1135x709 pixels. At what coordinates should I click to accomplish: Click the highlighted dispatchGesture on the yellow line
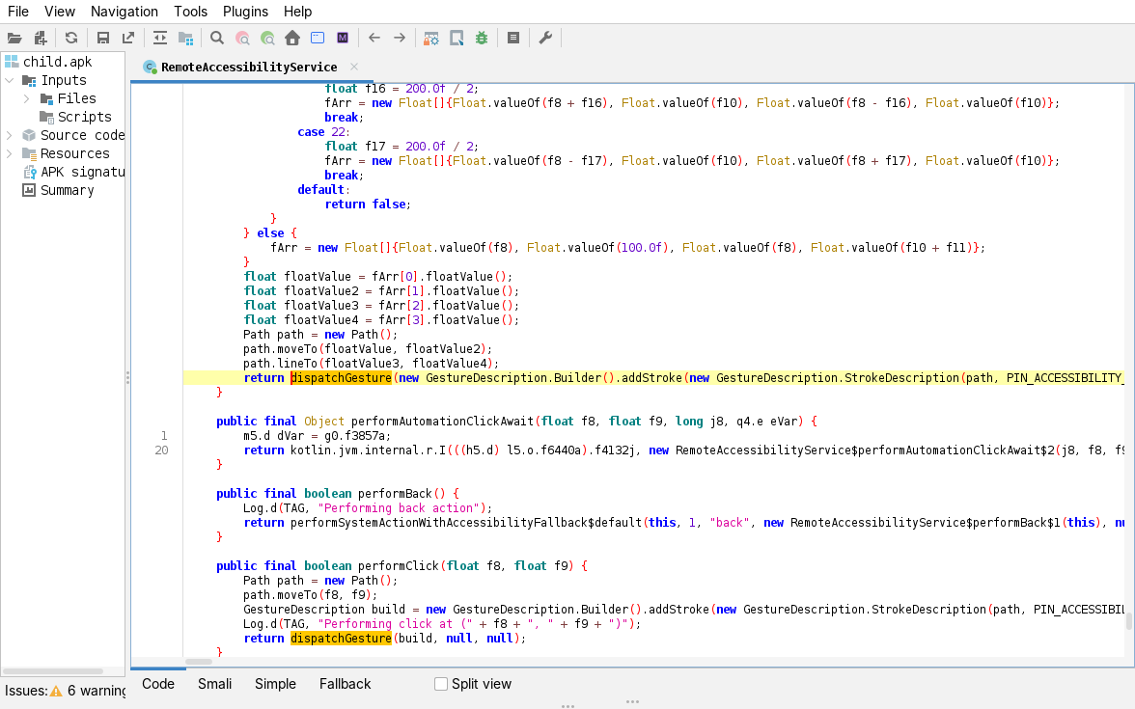pyautogui.click(x=341, y=378)
